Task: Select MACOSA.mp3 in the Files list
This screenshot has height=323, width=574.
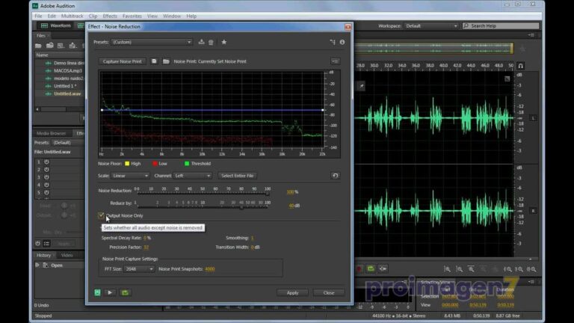Action: click(68, 71)
